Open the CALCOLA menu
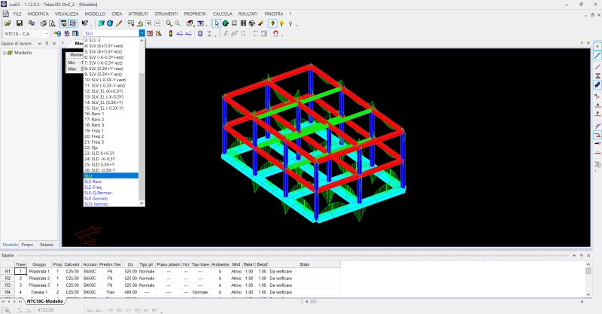The image size is (602, 314). (x=223, y=14)
